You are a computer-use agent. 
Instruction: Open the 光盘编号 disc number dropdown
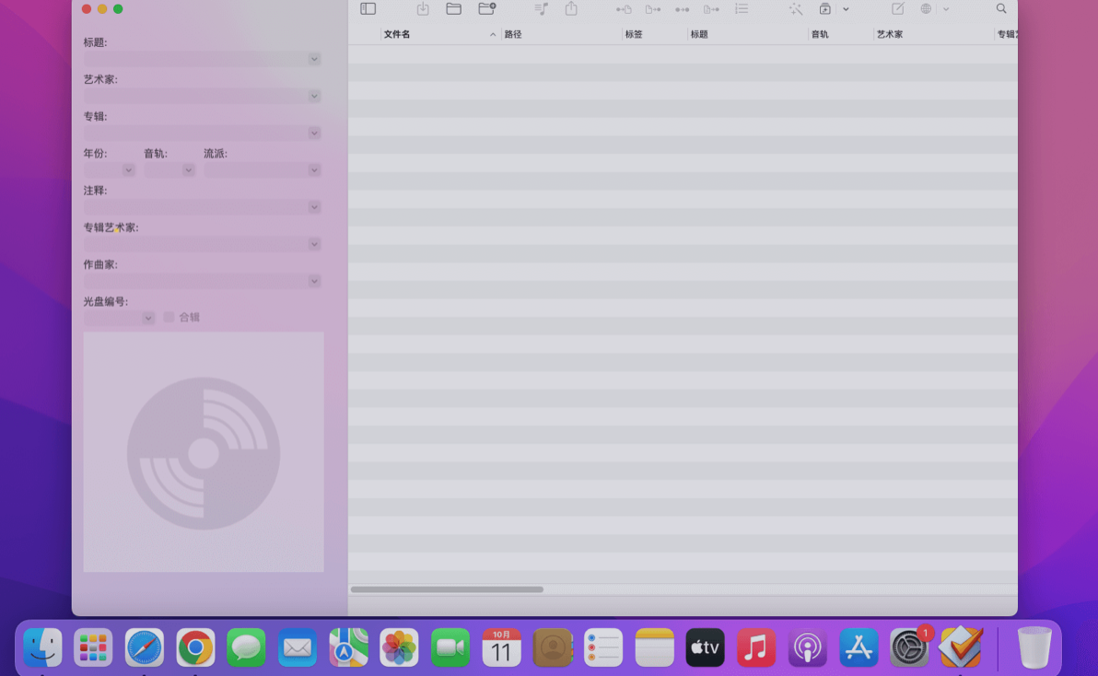(147, 317)
